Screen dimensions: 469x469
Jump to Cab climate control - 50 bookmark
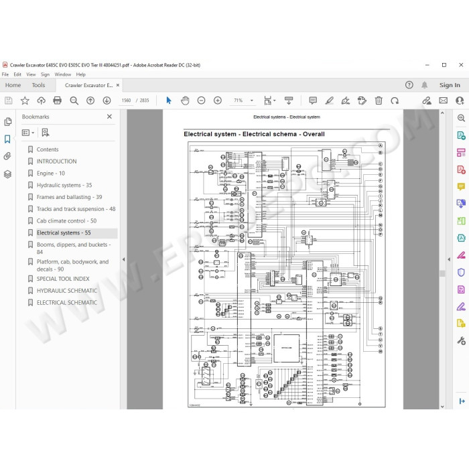click(66, 221)
